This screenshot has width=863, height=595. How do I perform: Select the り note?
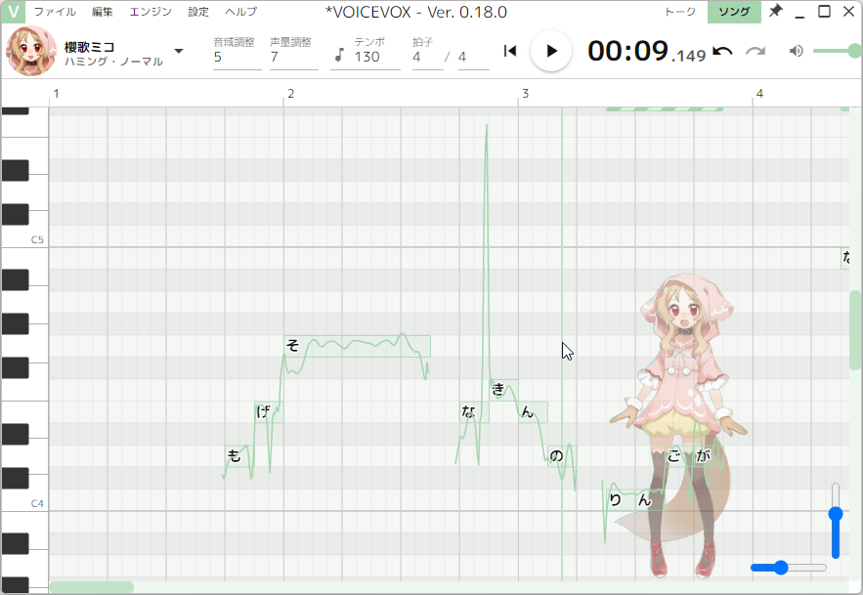(x=621, y=500)
